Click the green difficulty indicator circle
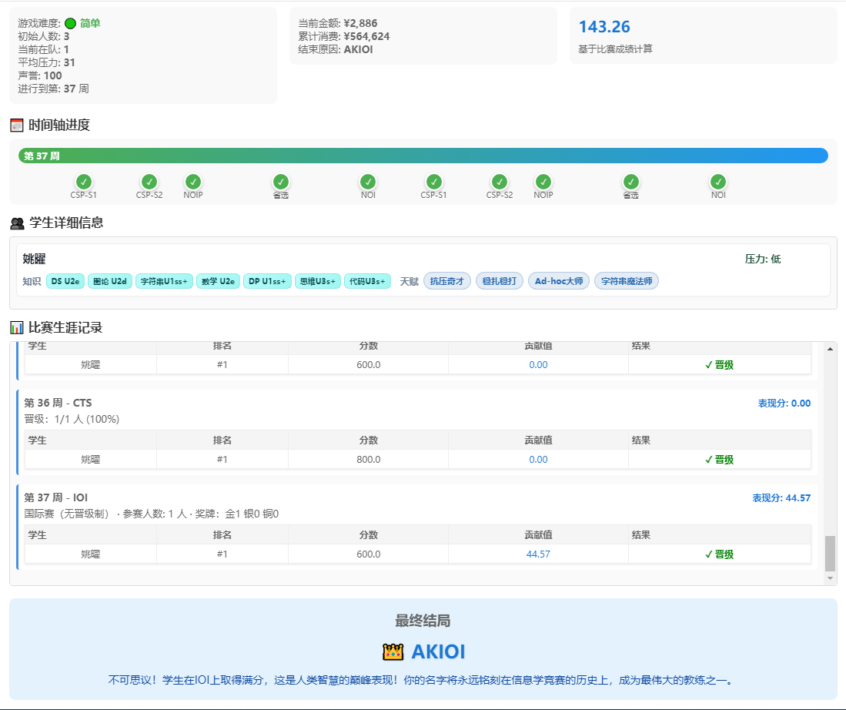 click(70, 23)
